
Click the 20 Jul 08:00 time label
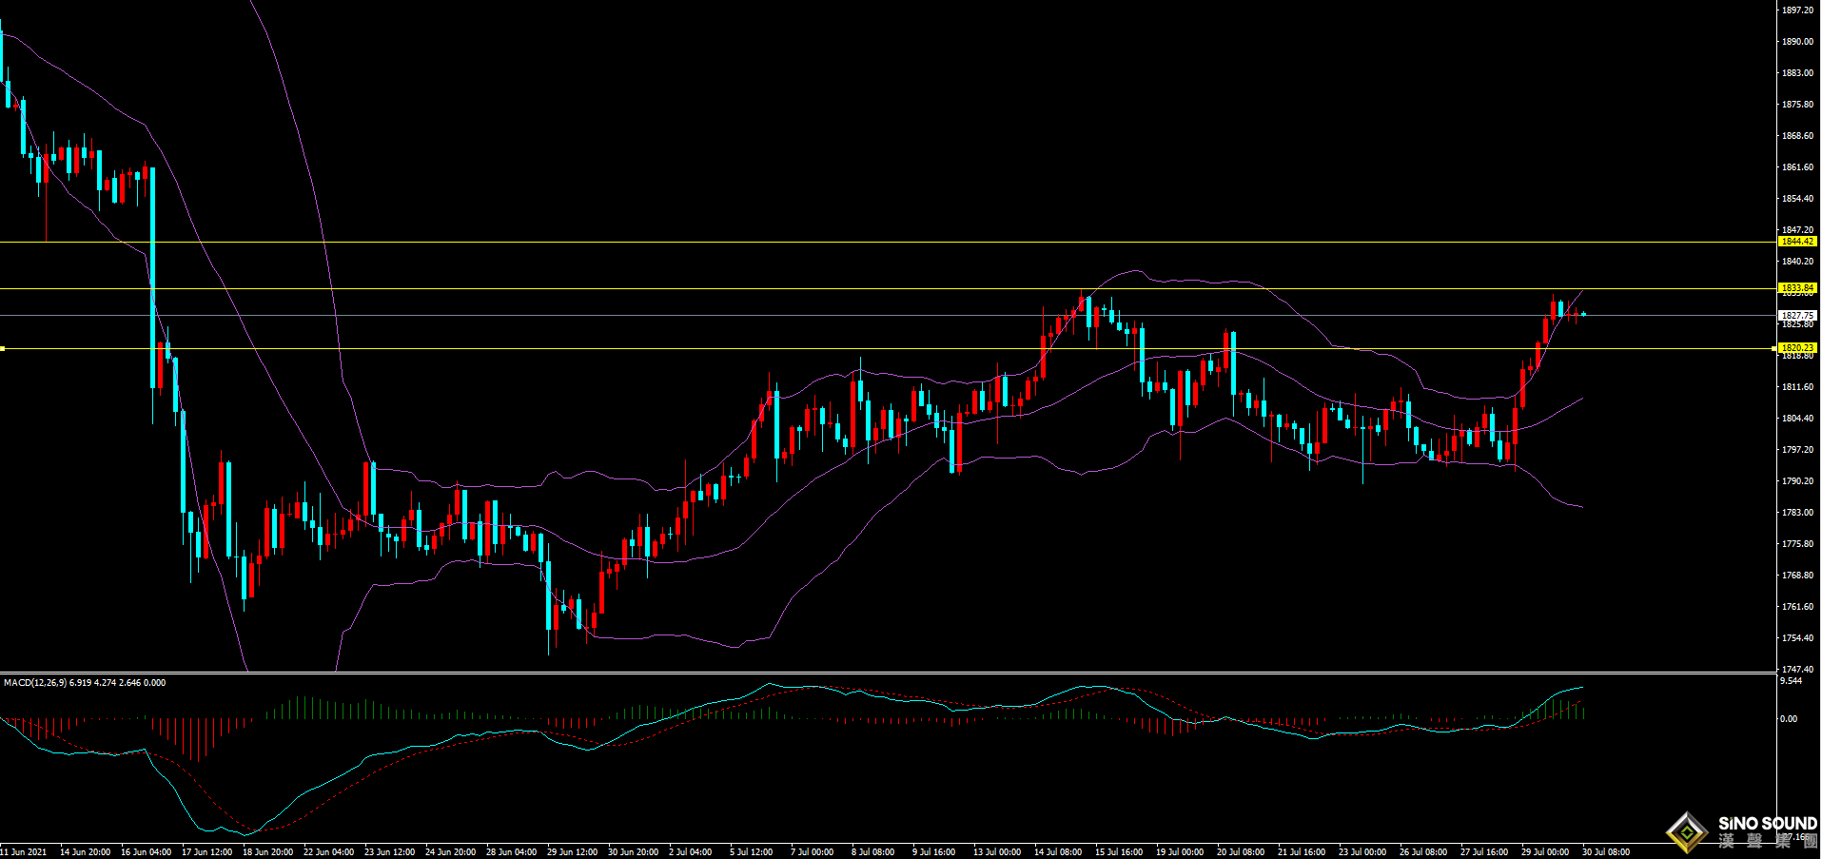pos(1240,852)
